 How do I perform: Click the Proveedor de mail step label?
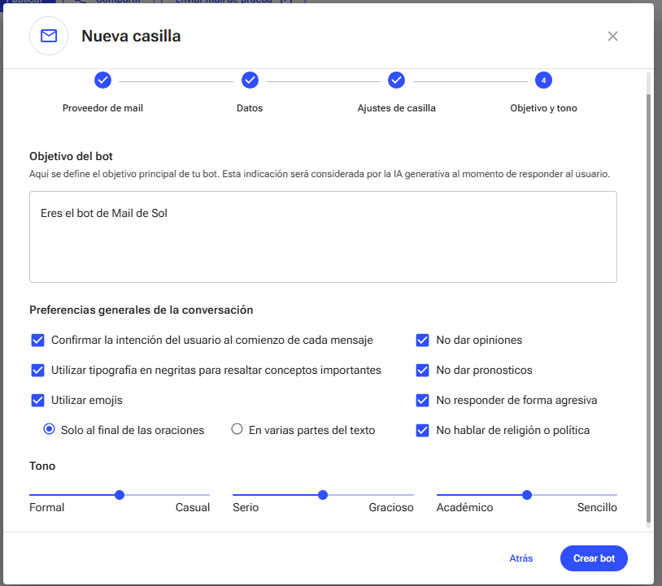point(102,108)
